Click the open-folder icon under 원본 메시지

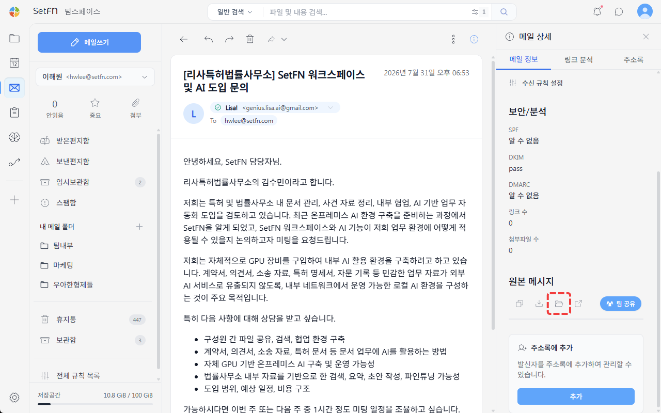pos(559,304)
